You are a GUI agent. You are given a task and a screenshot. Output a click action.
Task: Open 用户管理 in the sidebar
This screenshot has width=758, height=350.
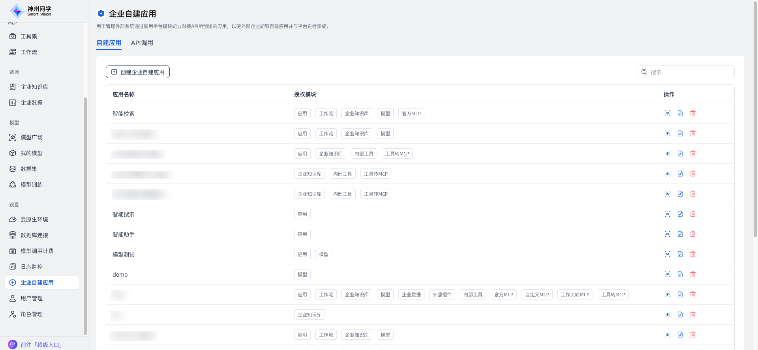coord(31,298)
